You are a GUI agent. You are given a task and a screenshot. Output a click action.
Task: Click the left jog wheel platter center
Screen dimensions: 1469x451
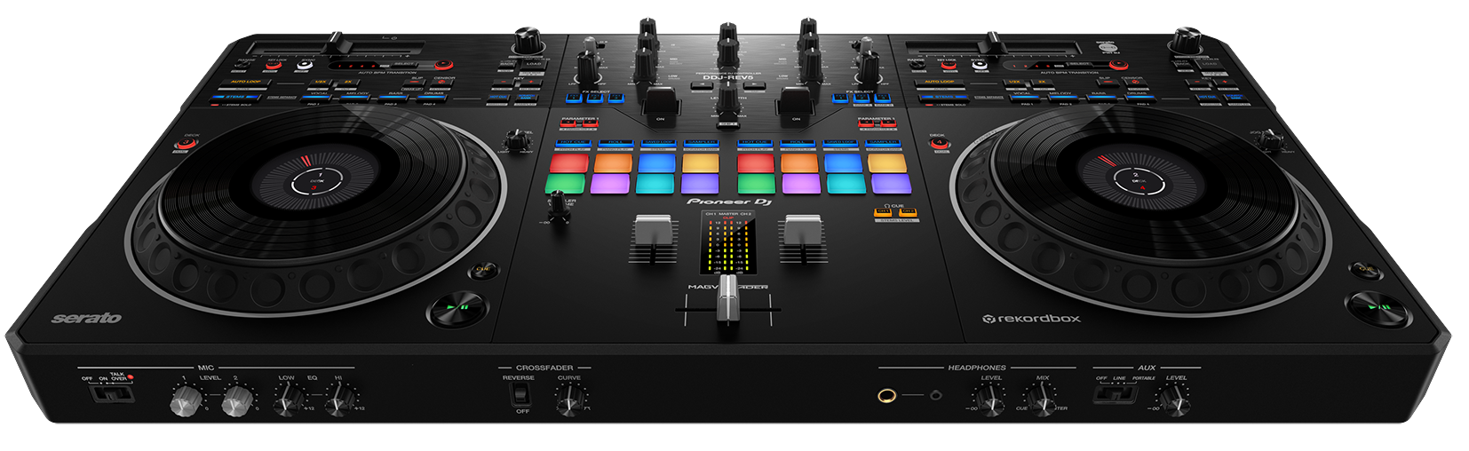point(316,181)
